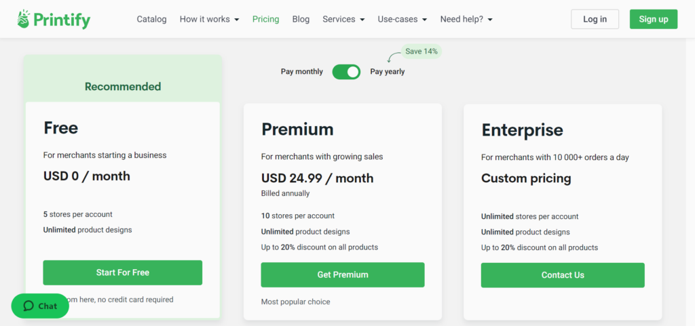
Task: Expand the Use-cases dropdown menu
Action: [x=402, y=19]
